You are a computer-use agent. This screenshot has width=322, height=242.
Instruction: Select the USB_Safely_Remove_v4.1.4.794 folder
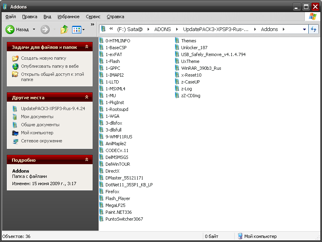click(x=213, y=54)
